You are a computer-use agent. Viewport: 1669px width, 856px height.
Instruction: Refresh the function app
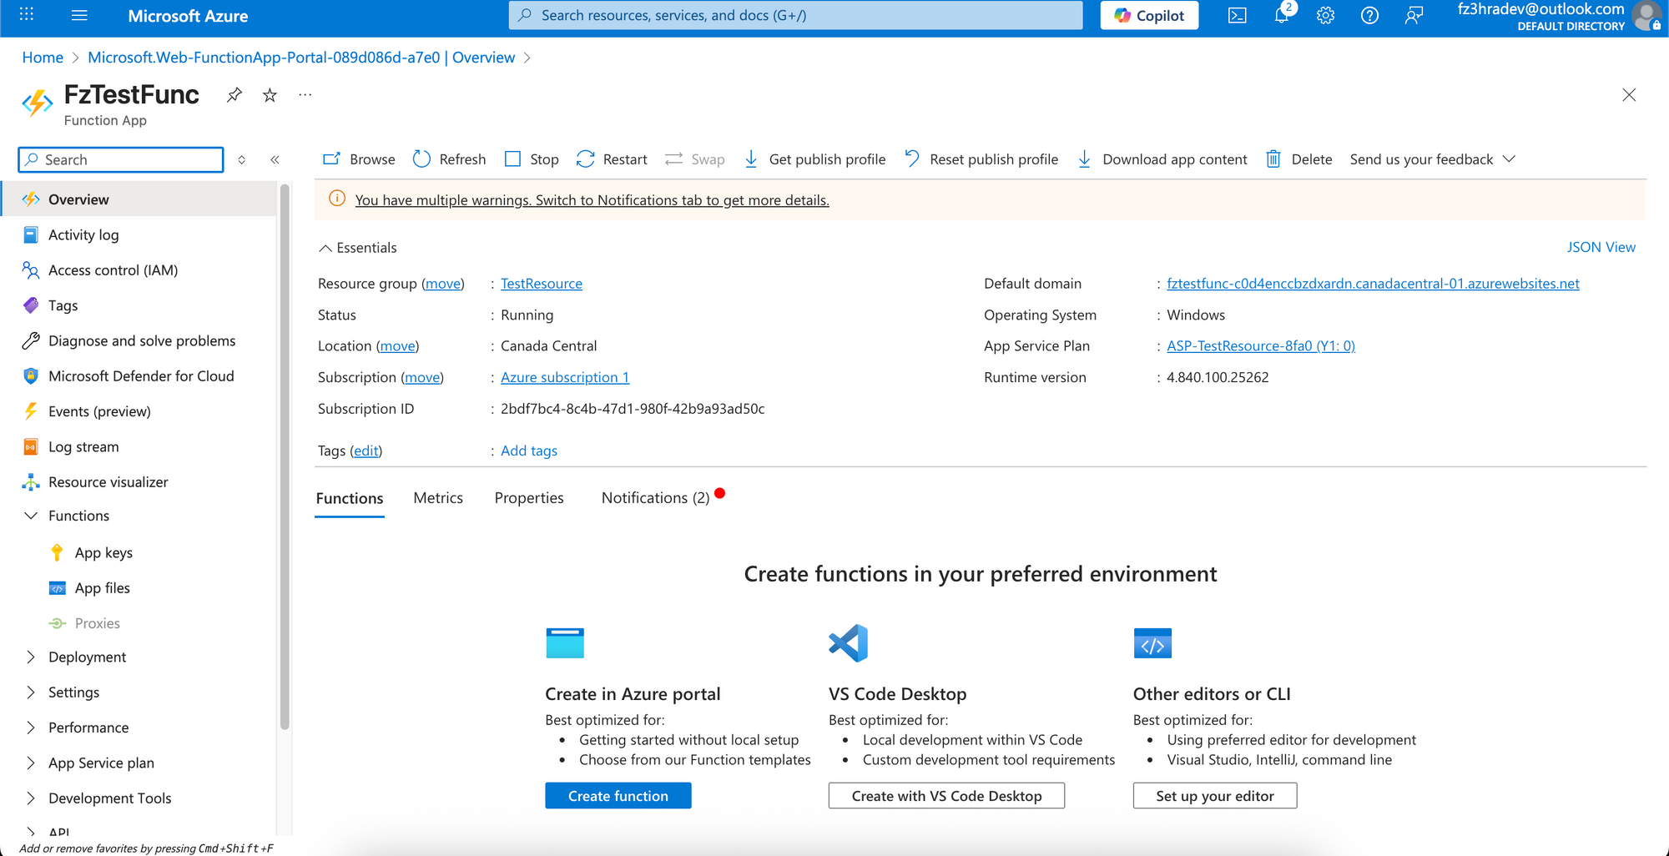click(x=449, y=159)
